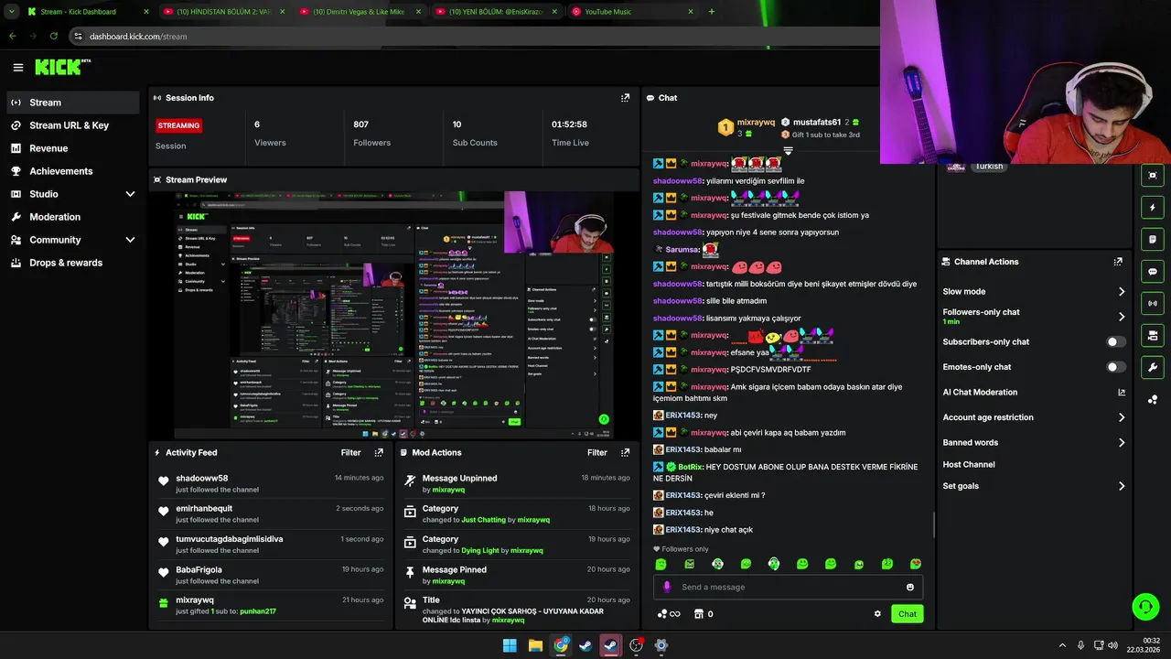The width and height of the screenshot is (1171, 659).
Task: Open the browser tab list dropdown arrow
Action: click(x=11, y=12)
